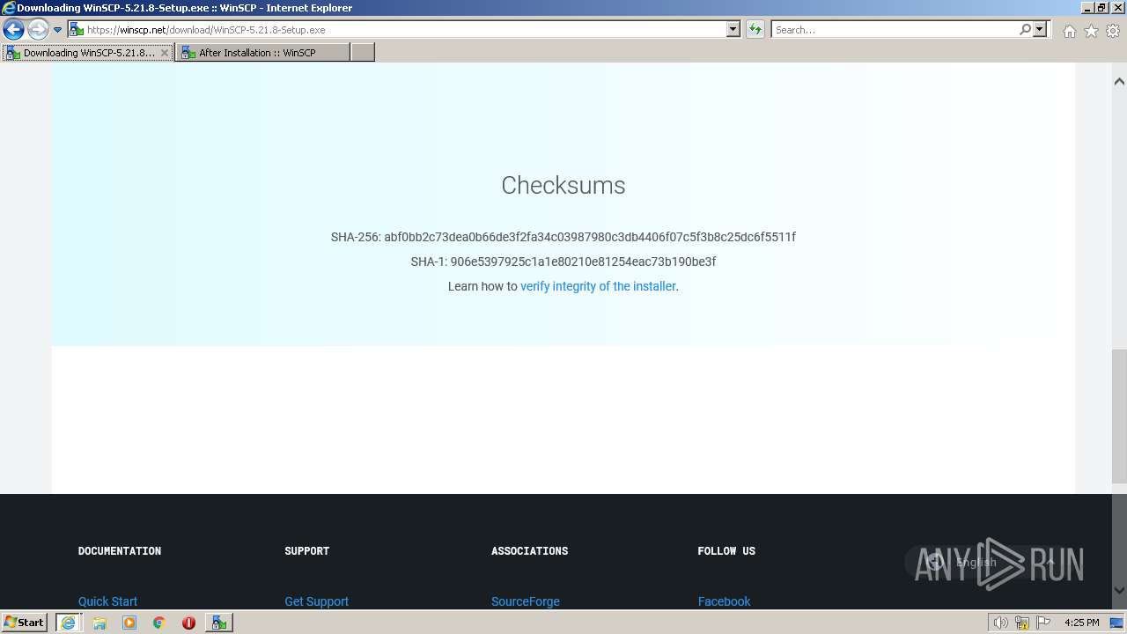1127x634 pixels.
Task: Switch to After Installation :: WinSCP tab
Action: tap(262, 53)
